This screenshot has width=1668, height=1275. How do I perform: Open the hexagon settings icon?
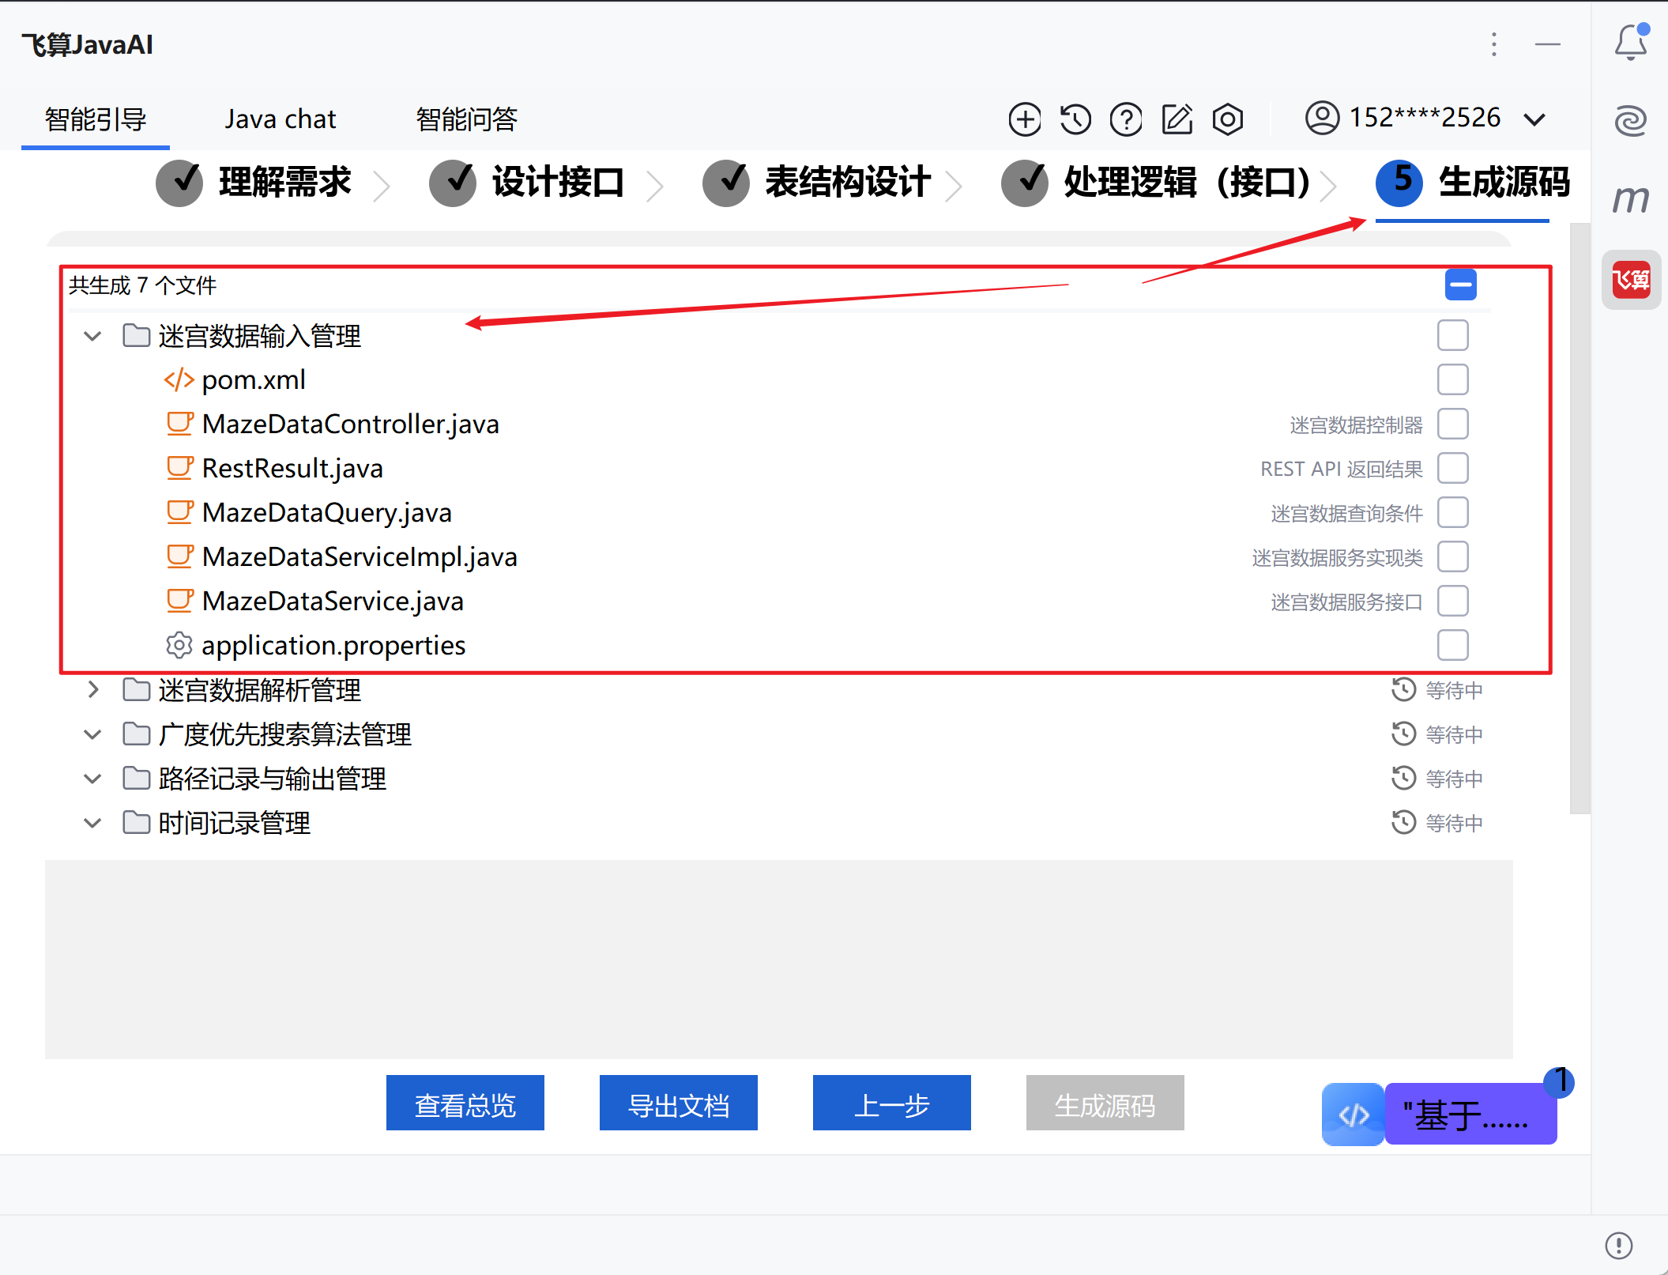pos(1228,119)
